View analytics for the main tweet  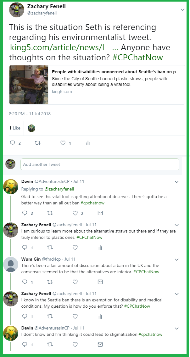[88, 143]
